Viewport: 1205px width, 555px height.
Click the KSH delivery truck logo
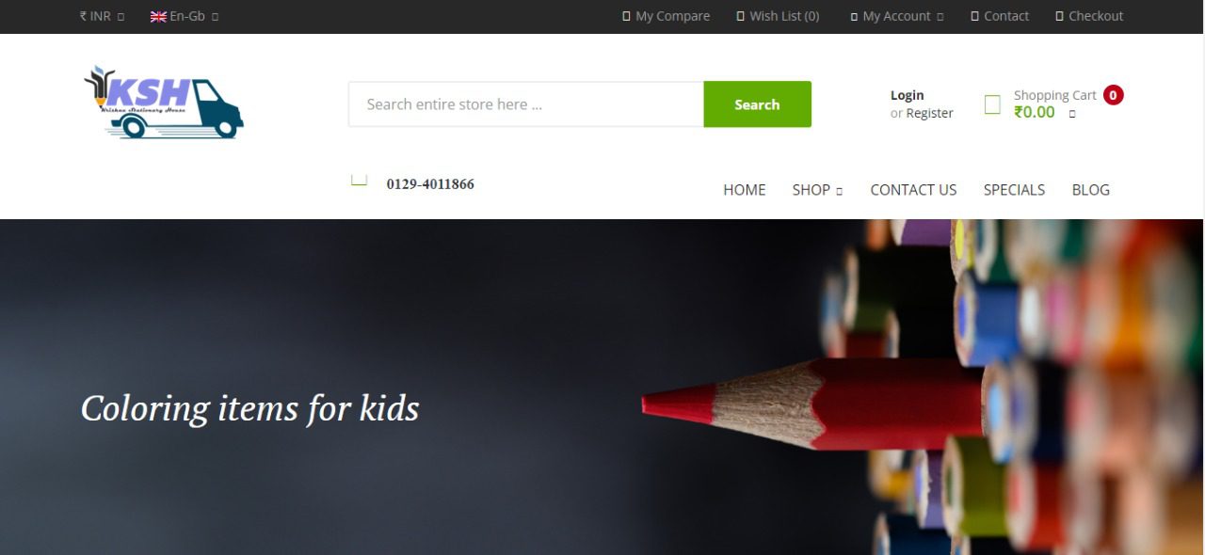click(x=164, y=103)
